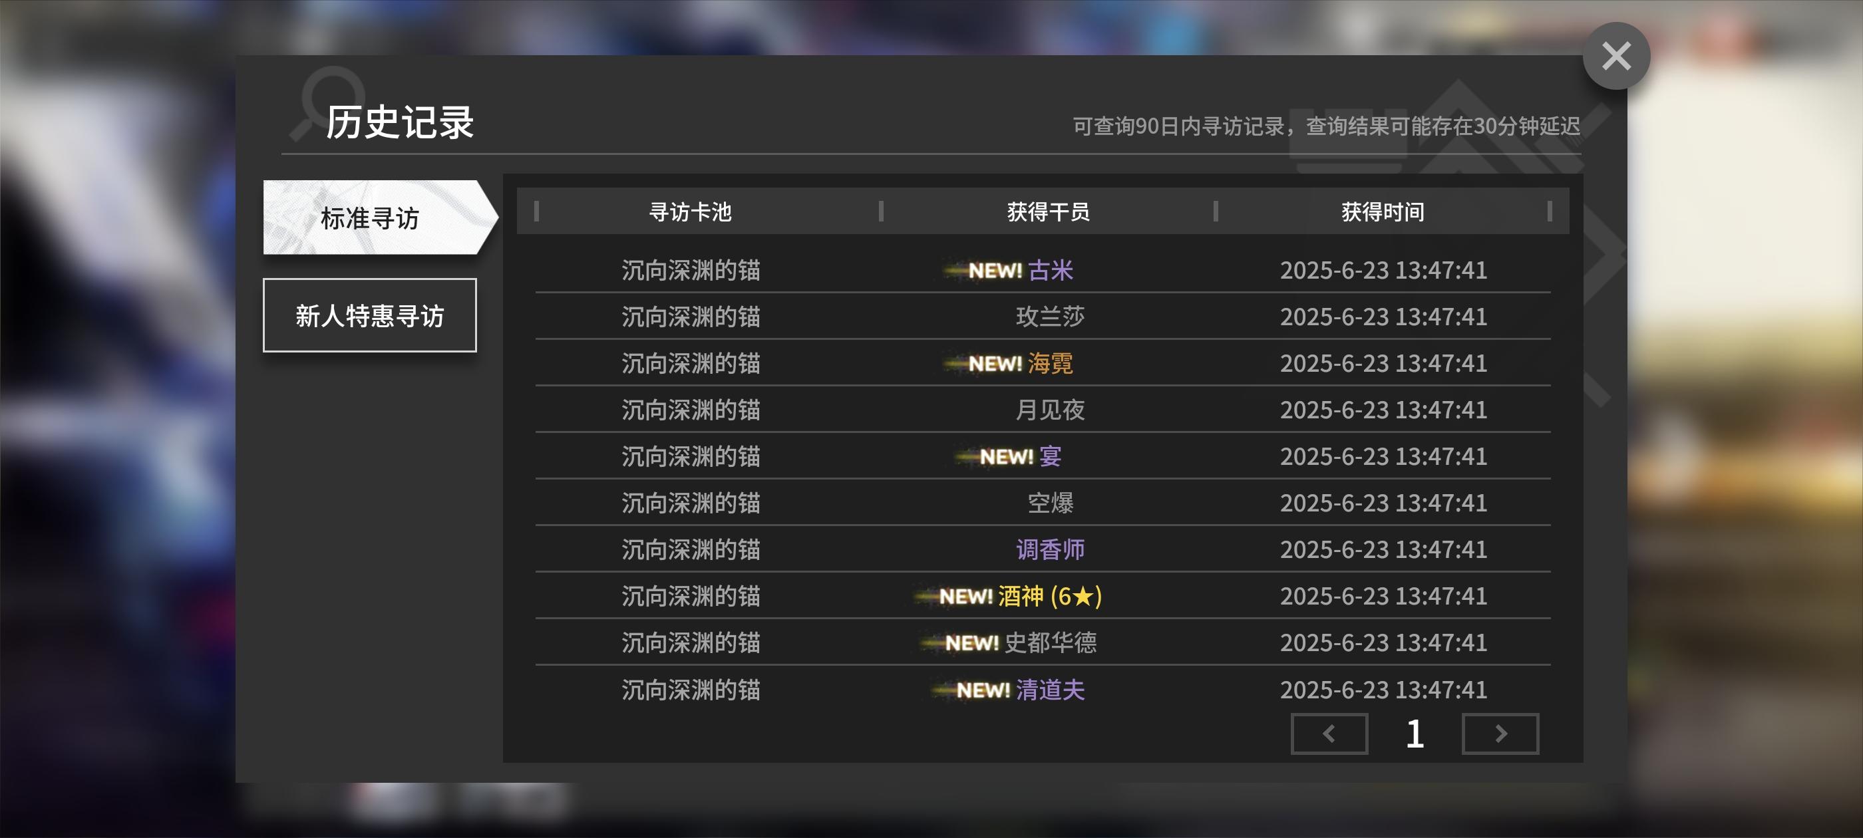Go to the previous page arrow
The height and width of the screenshot is (838, 1863).
(1329, 734)
